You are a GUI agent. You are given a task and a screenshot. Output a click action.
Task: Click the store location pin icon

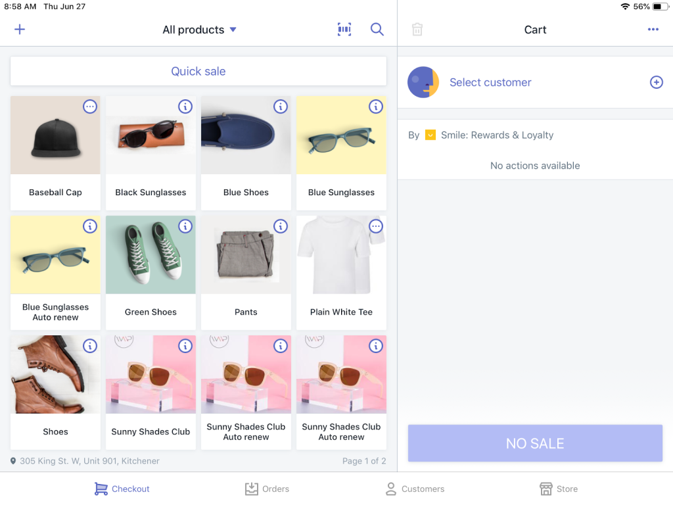pyautogui.click(x=13, y=461)
